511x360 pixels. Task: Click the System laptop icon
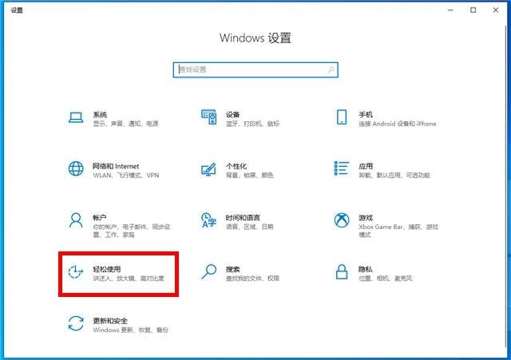(76, 118)
